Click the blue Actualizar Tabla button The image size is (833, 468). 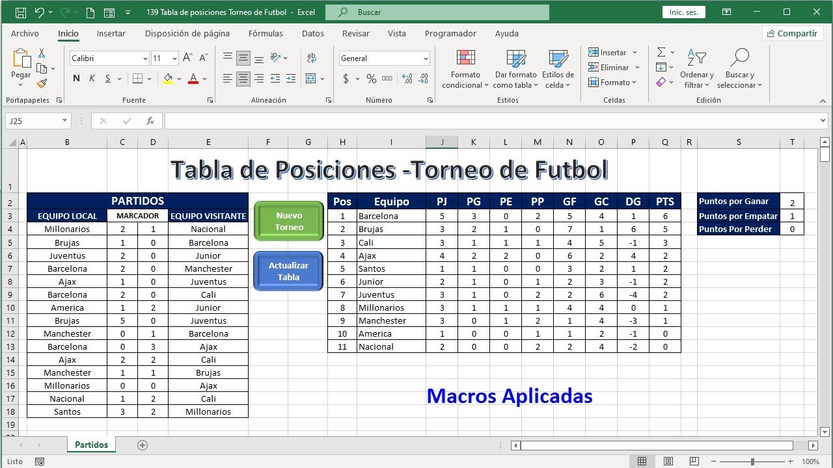click(288, 271)
